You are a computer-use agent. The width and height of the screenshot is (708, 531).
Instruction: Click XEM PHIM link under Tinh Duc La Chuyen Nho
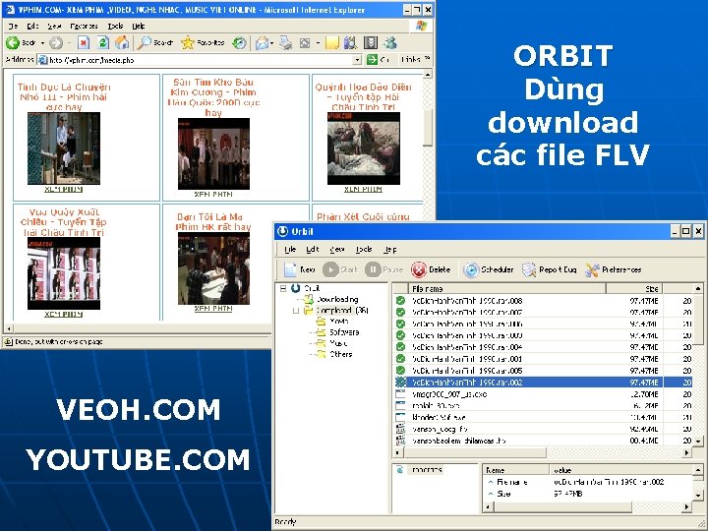[x=63, y=189]
